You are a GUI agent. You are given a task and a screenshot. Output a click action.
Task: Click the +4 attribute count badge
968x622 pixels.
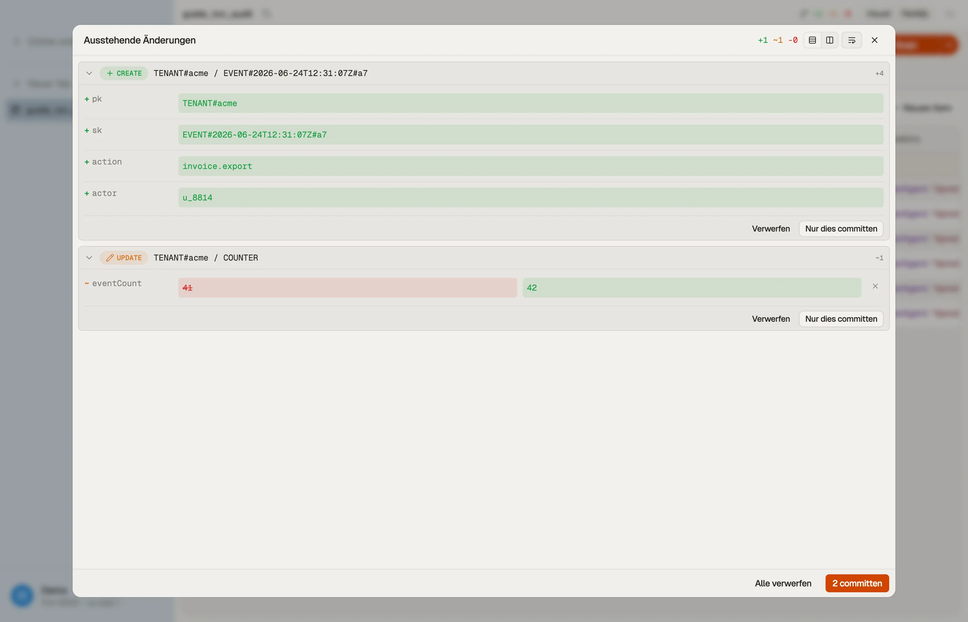pyautogui.click(x=879, y=73)
